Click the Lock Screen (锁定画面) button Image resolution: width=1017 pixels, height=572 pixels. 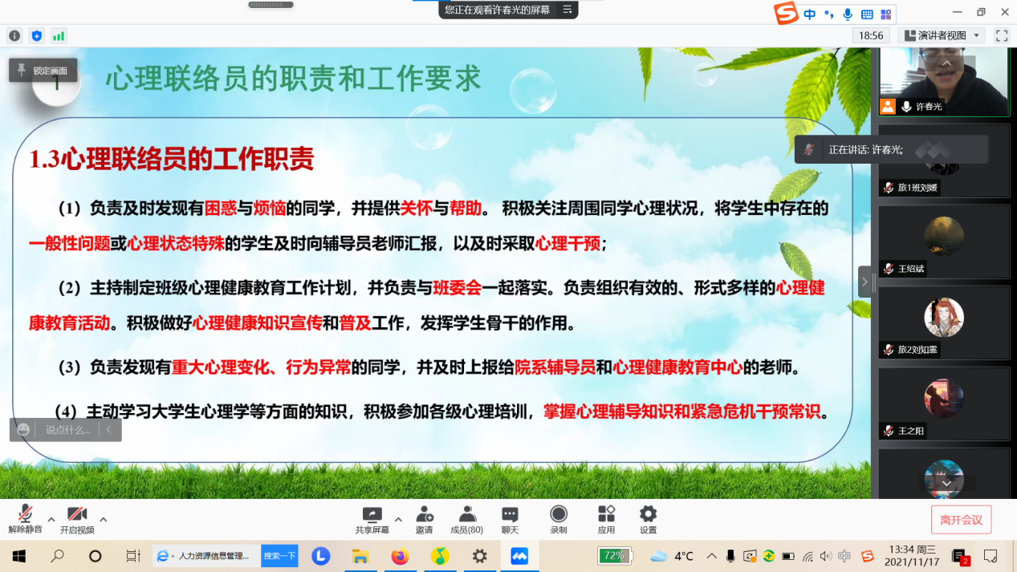click(43, 71)
